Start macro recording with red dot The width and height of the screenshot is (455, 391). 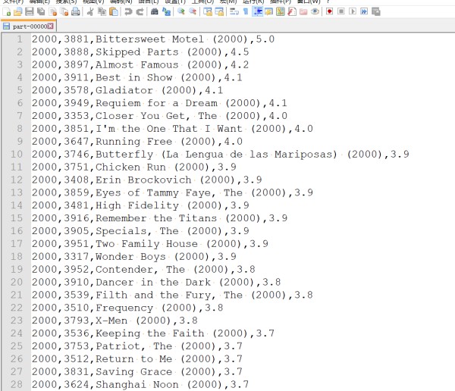pos(330,11)
